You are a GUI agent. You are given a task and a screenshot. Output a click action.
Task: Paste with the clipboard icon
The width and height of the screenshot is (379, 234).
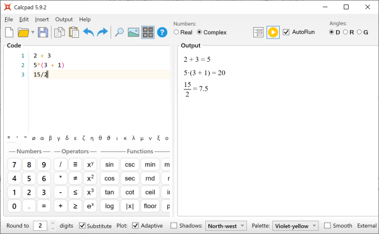pyautogui.click(x=74, y=32)
